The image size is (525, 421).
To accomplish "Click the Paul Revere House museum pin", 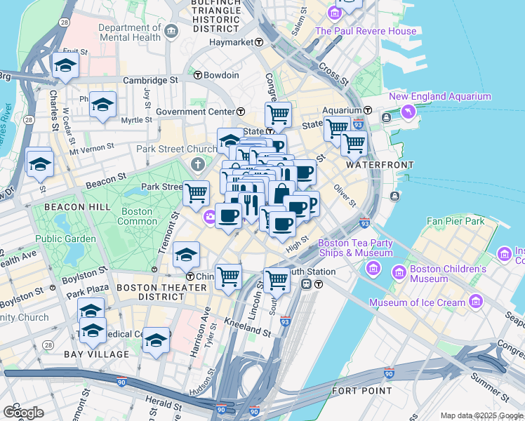I will (x=335, y=13).
